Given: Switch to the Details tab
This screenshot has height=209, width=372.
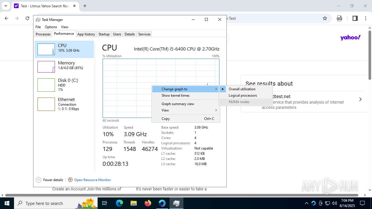Looking at the screenshot, I should click(130, 34).
